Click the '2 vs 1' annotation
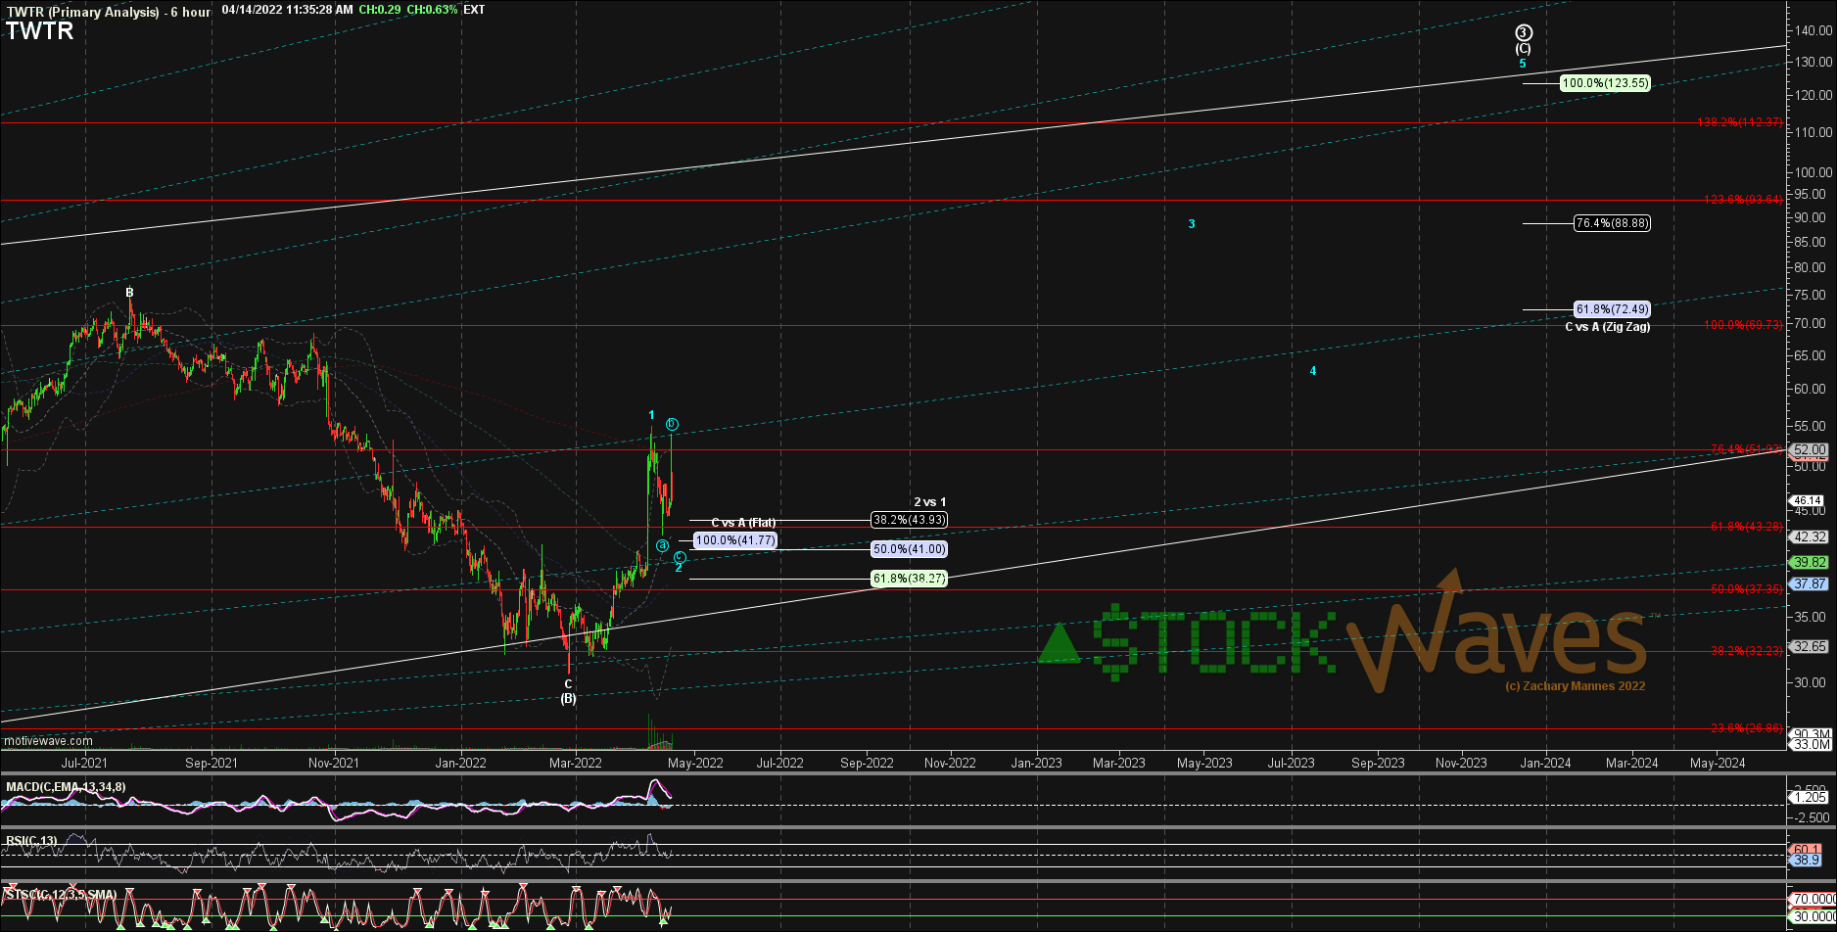Screen dimensions: 1837x932 pyautogui.click(x=930, y=502)
